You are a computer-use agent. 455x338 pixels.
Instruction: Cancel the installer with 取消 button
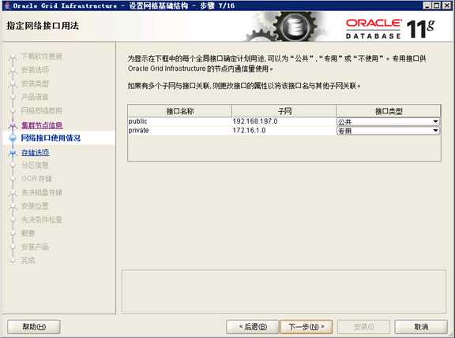pyautogui.click(x=421, y=327)
